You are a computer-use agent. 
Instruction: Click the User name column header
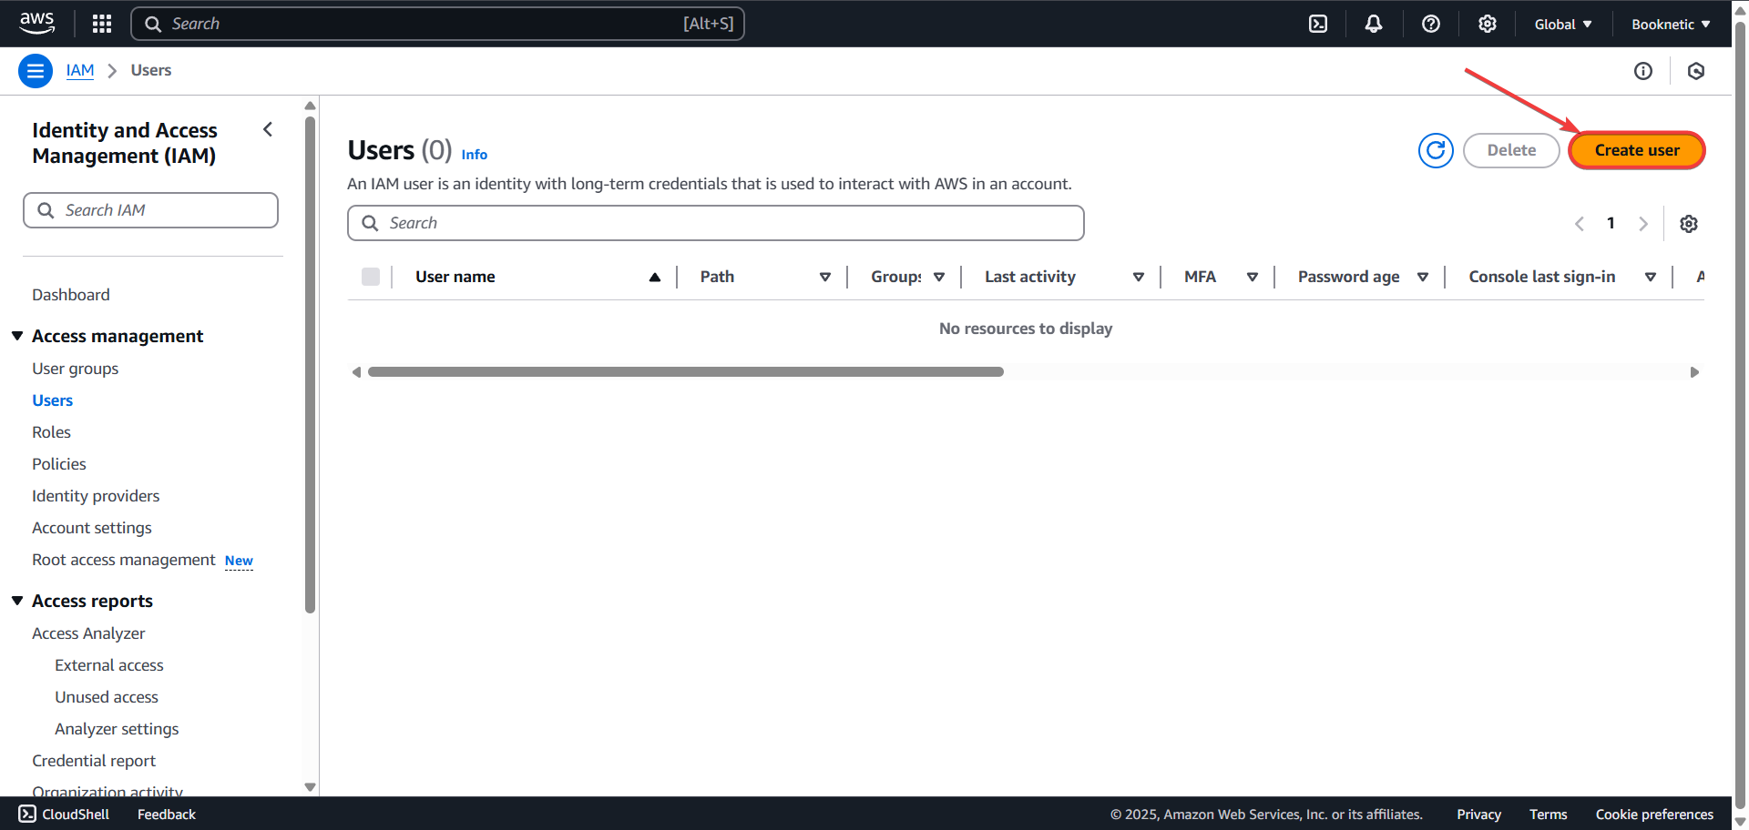[455, 277]
